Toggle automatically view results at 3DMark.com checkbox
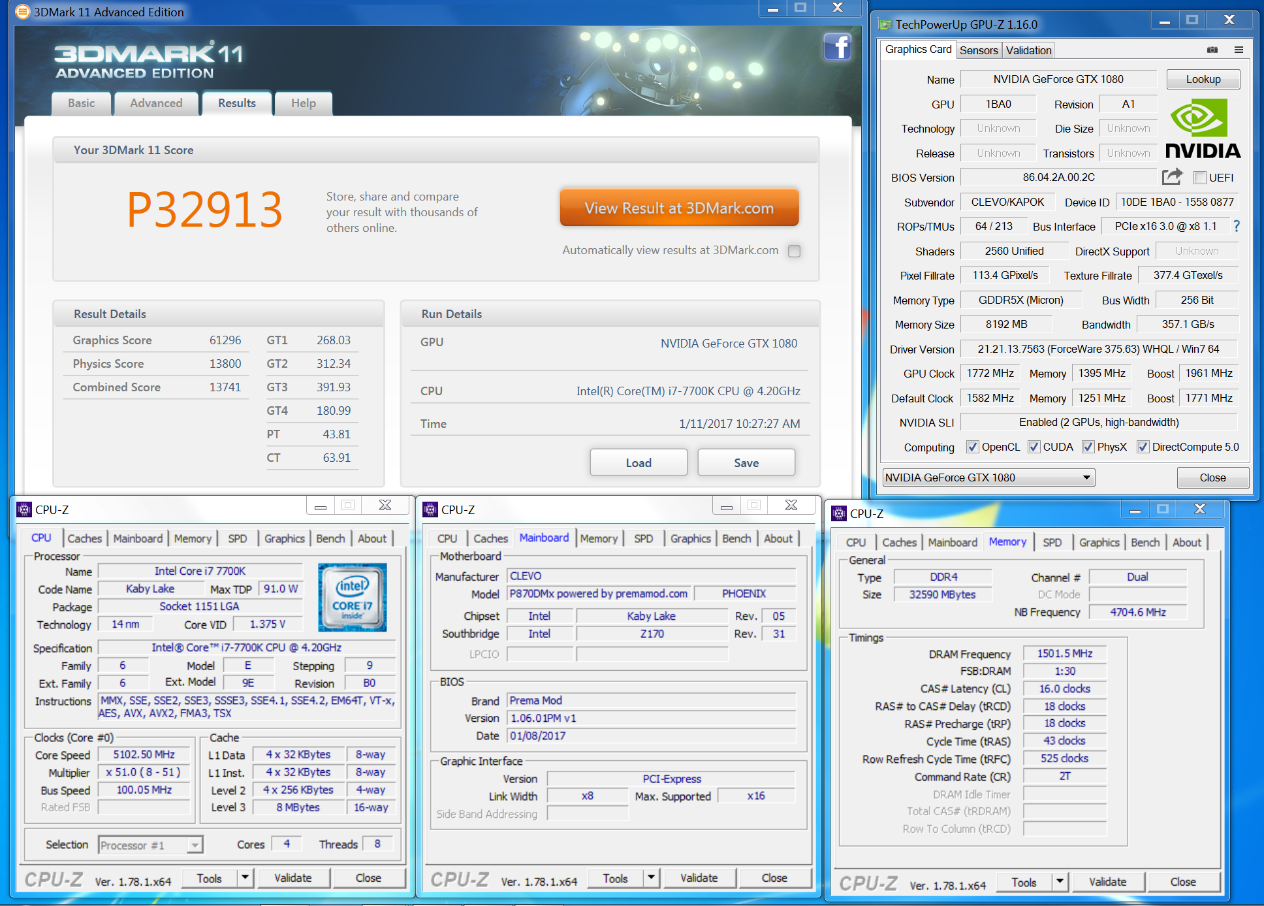This screenshot has height=906, width=1264. 794,251
